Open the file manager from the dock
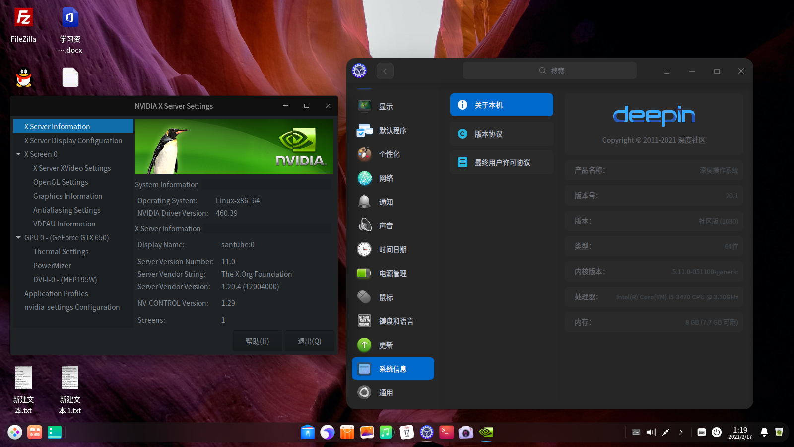Screen dimensions: 794x447 (308, 432)
